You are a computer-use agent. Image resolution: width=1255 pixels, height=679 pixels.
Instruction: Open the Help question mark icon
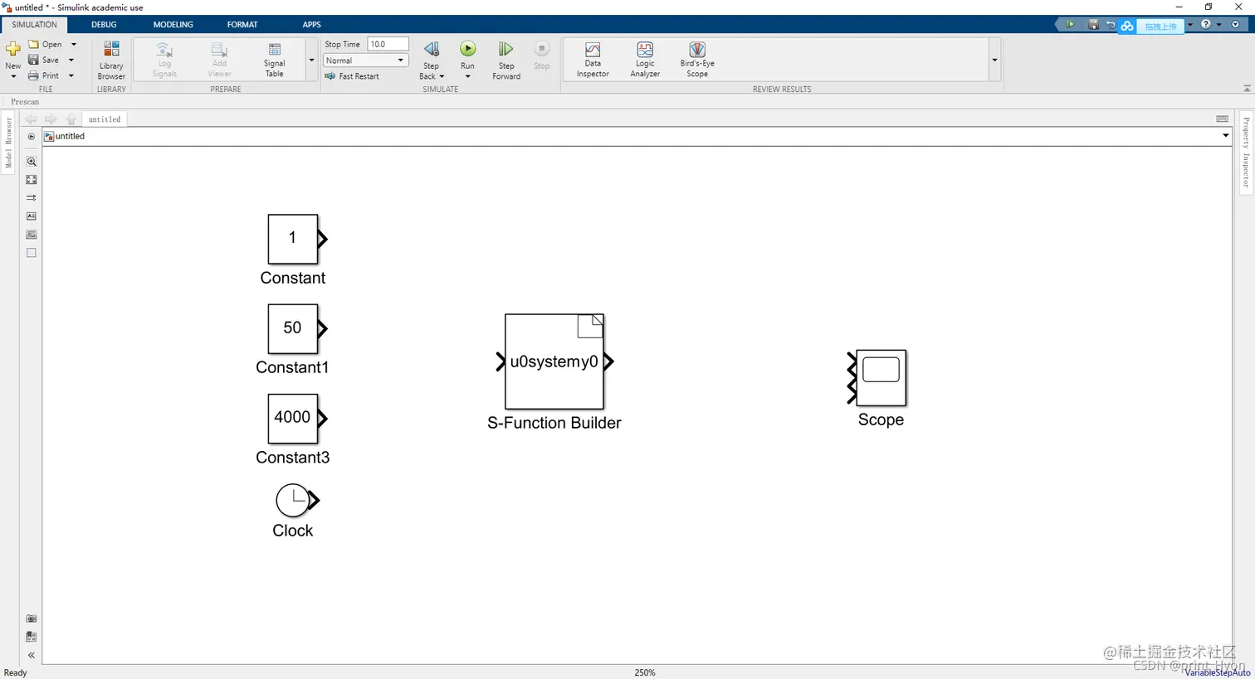[x=1206, y=25]
